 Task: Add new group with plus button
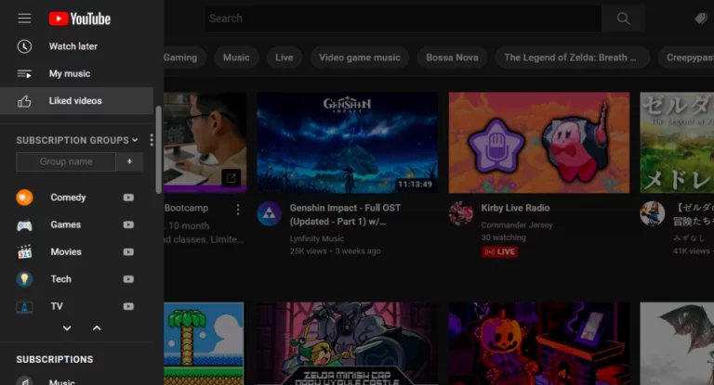coord(129,161)
